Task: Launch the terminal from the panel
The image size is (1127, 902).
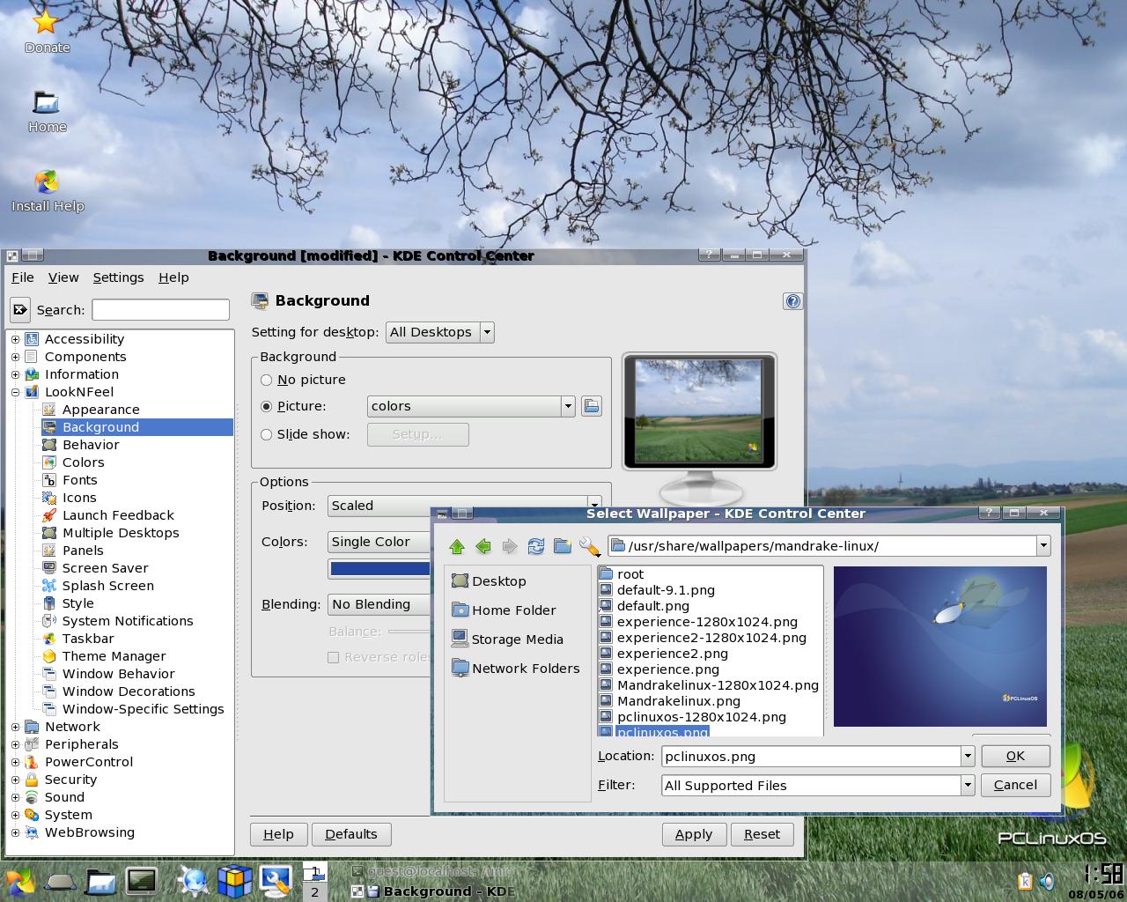Action: (x=142, y=881)
